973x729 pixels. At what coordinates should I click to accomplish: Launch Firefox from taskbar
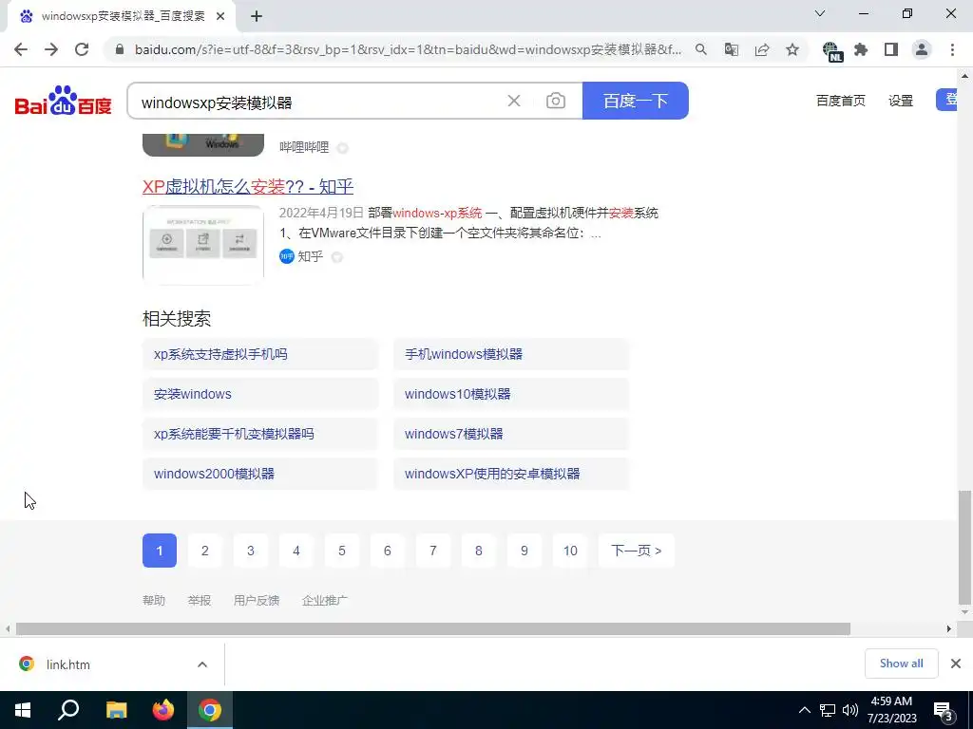point(163,710)
